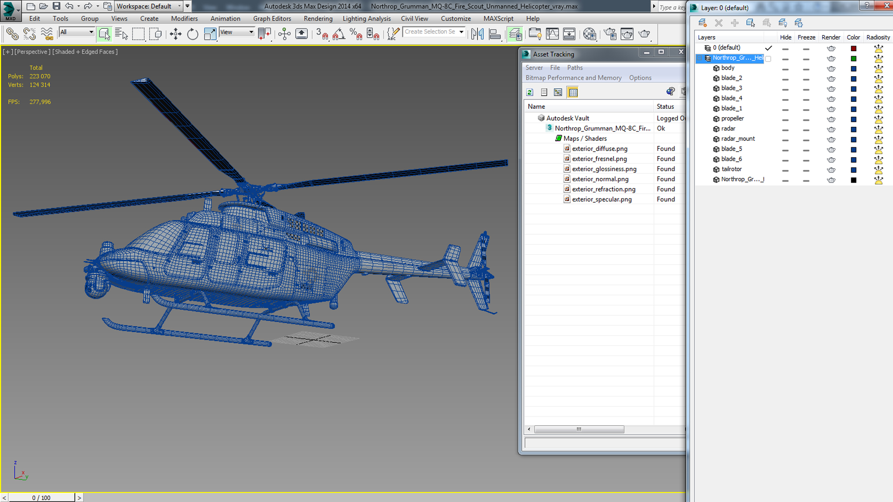
Task: Toggle the Percent Snap icon
Action: pos(356,34)
